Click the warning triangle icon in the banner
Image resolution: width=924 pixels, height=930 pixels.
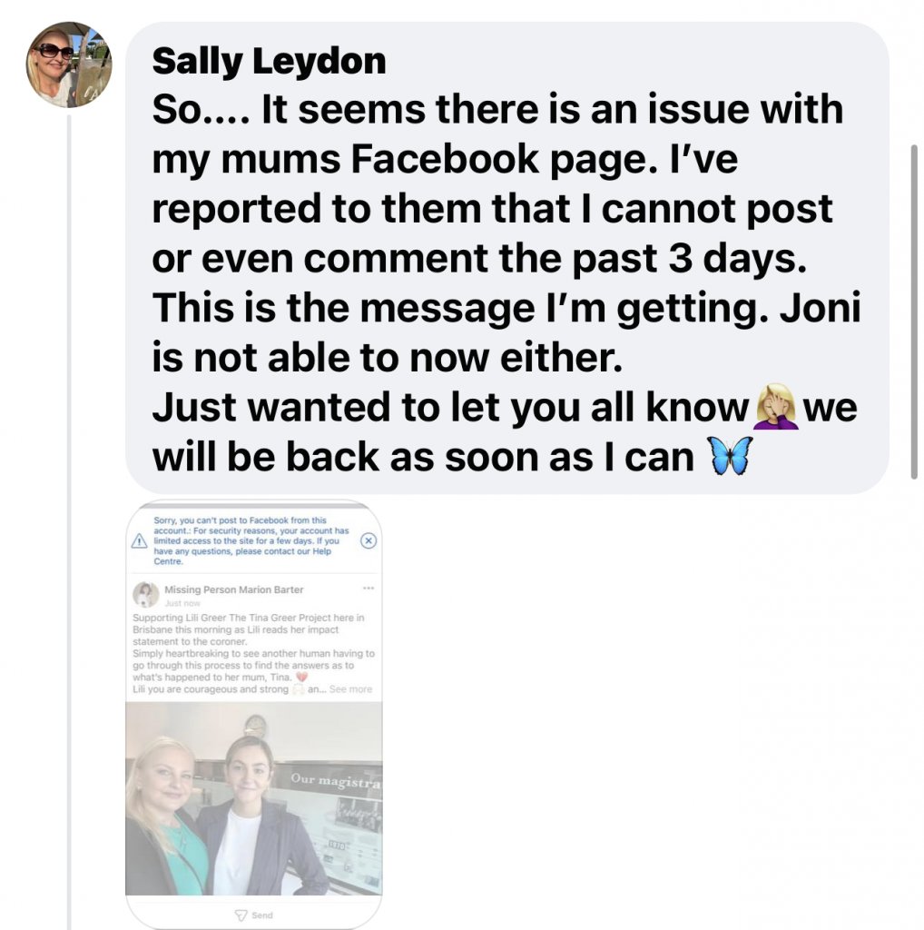tap(139, 541)
